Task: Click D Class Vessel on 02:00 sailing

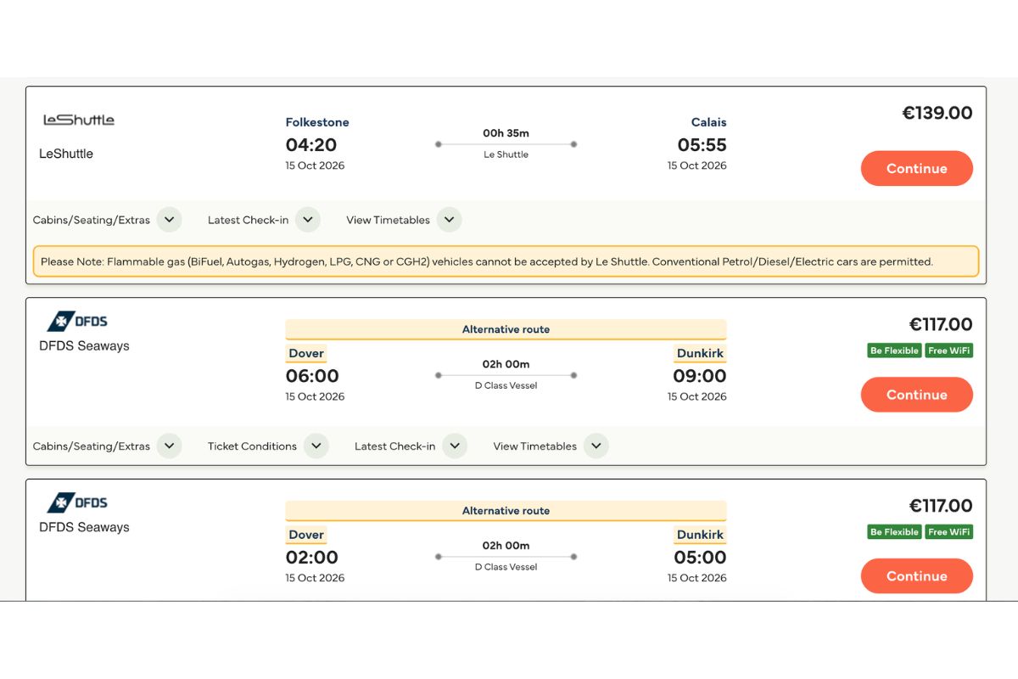Action: 506,567
